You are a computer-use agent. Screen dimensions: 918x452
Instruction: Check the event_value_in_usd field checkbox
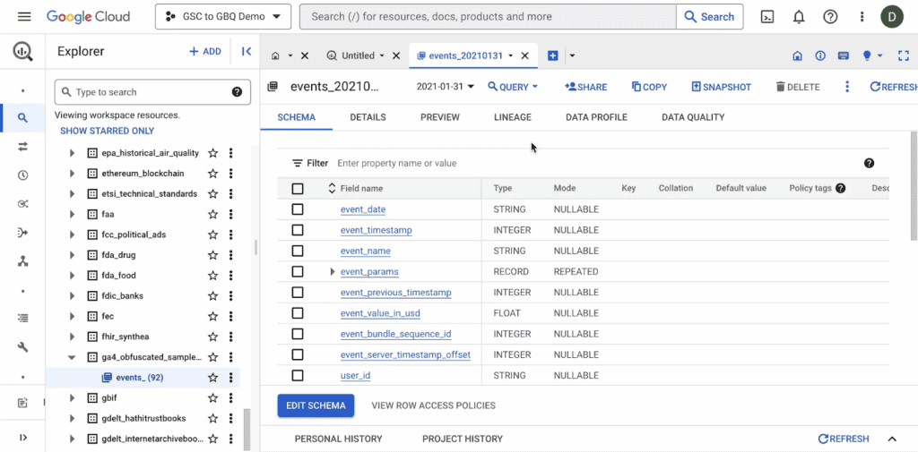(x=298, y=313)
